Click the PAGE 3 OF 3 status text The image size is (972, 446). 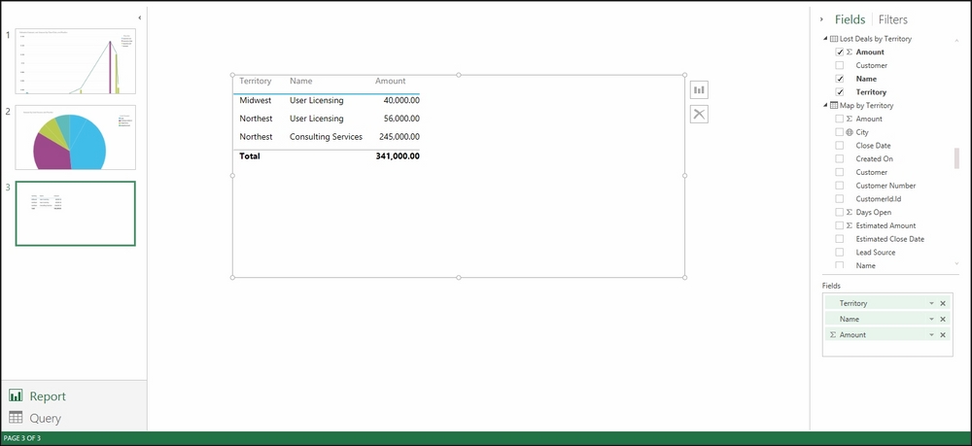[22, 438]
